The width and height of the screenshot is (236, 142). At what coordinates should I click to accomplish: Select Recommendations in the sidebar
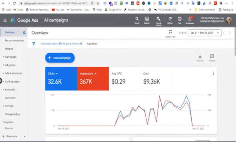click(14, 41)
